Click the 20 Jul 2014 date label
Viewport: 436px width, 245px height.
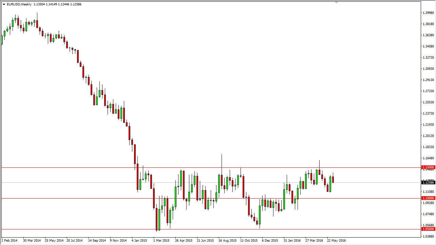[x=75, y=241]
